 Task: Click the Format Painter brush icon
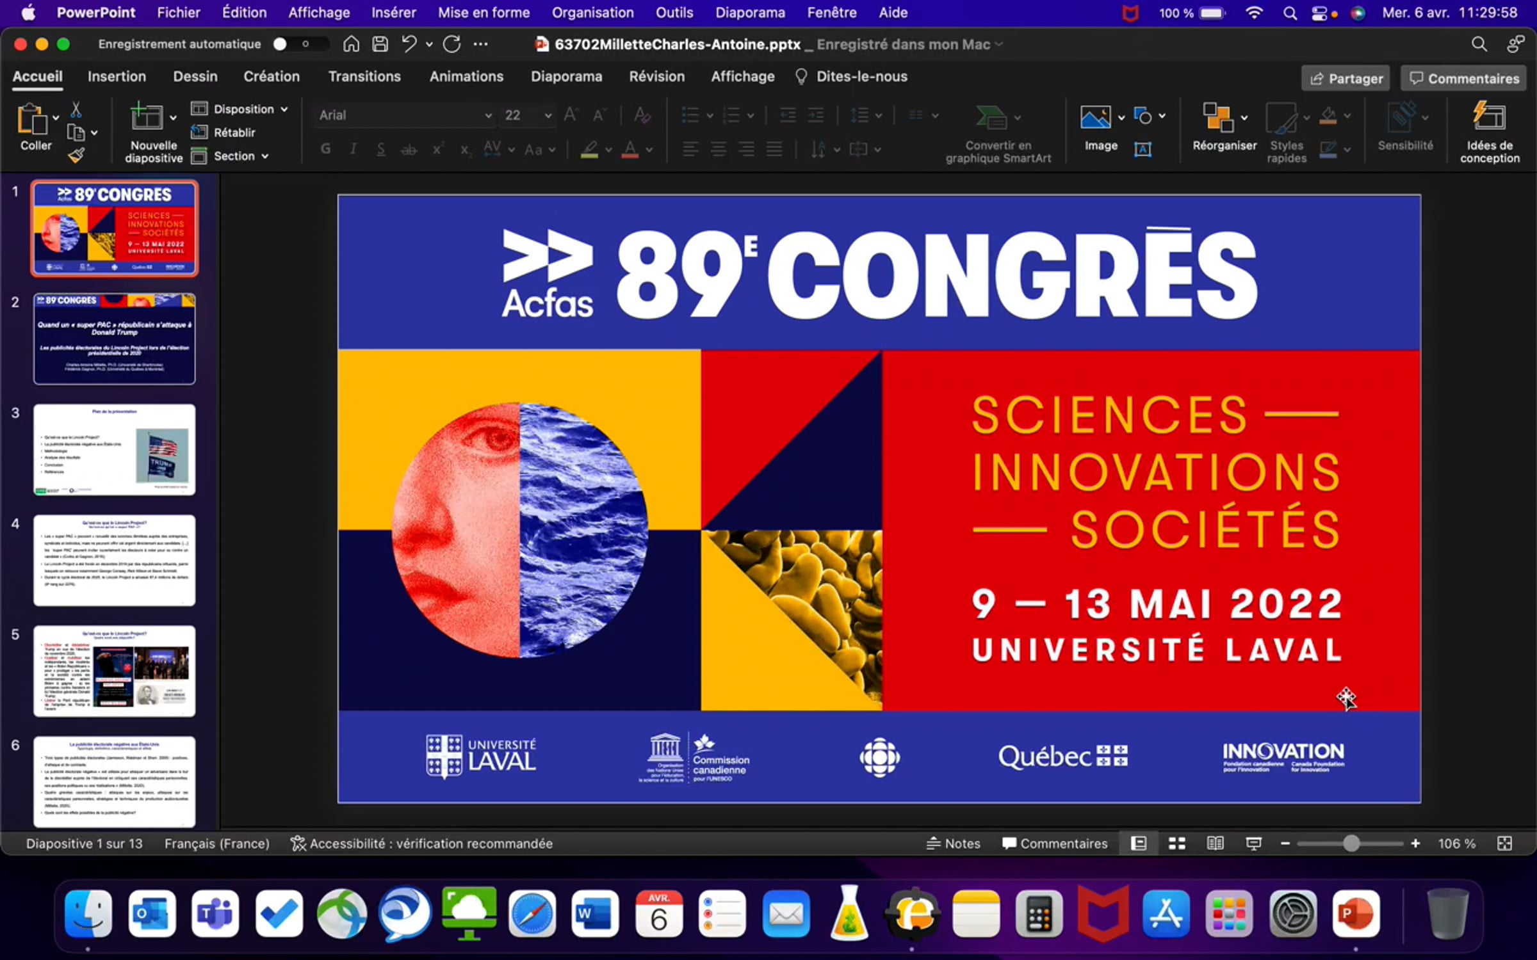76,155
